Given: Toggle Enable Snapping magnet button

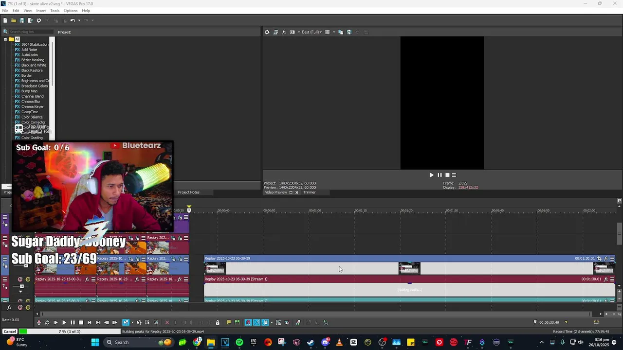Looking at the screenshot, I should [248, 322].
